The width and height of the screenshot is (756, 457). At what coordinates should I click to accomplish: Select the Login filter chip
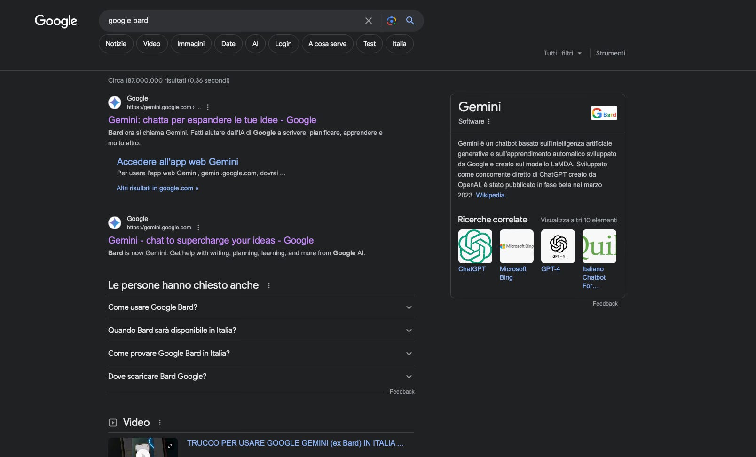[x=283, y=44]
